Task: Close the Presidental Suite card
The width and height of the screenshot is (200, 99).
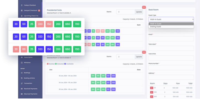Action: click(x=144, y=7)
